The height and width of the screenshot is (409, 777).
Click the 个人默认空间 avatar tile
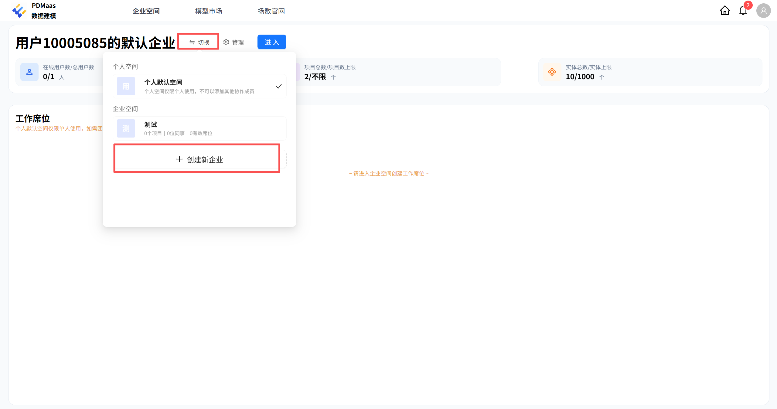point(126,87)
